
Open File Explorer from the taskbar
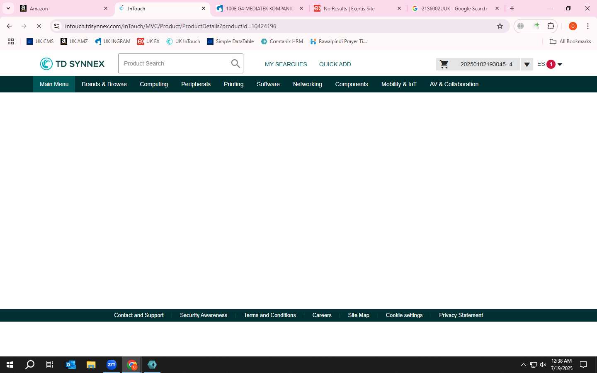(x=91, y=365)
